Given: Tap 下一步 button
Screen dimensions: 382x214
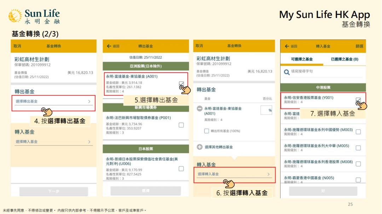Looking at the screenshot, I should [54, 191].
